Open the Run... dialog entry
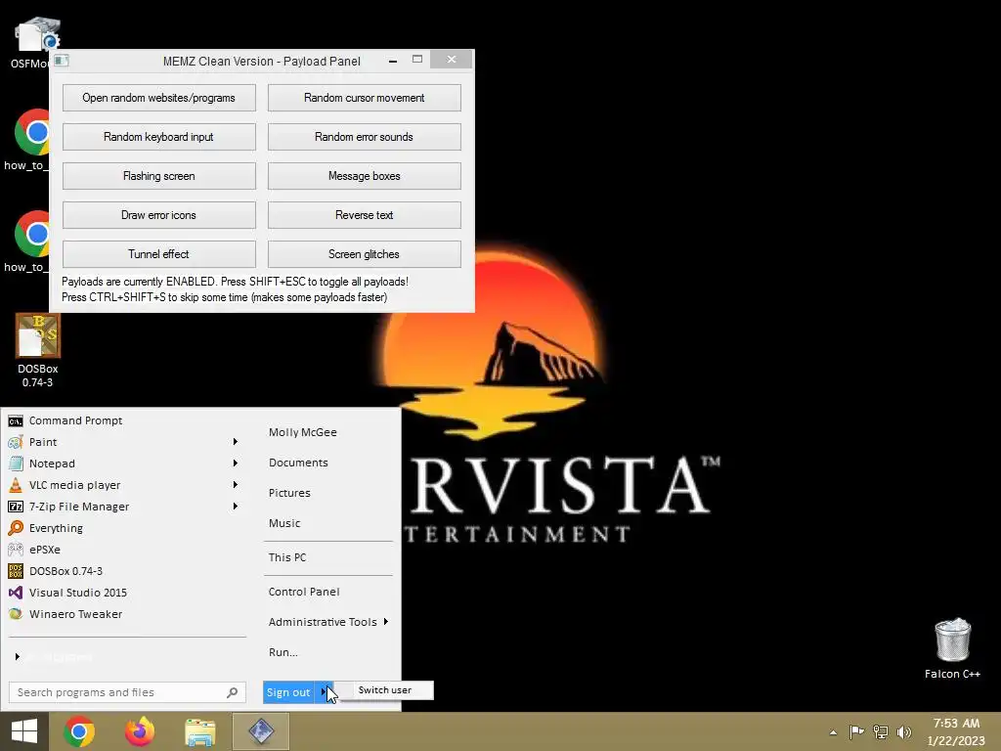This screenshot has height=751, width=1001. pyautogui.click(x=283, y=652)
